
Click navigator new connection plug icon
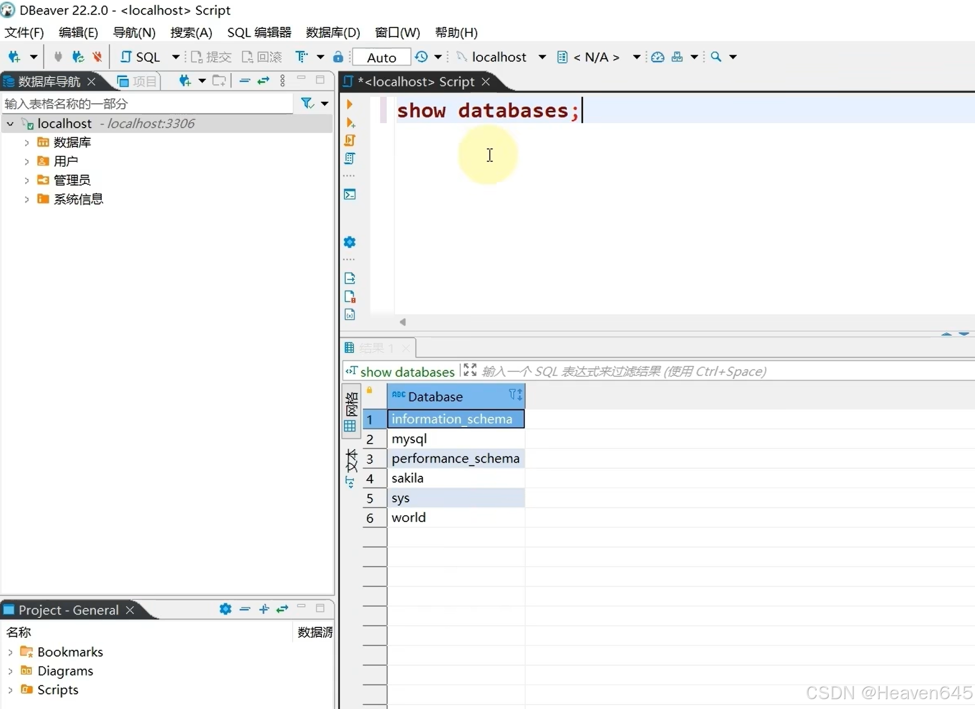click(185, 81)
